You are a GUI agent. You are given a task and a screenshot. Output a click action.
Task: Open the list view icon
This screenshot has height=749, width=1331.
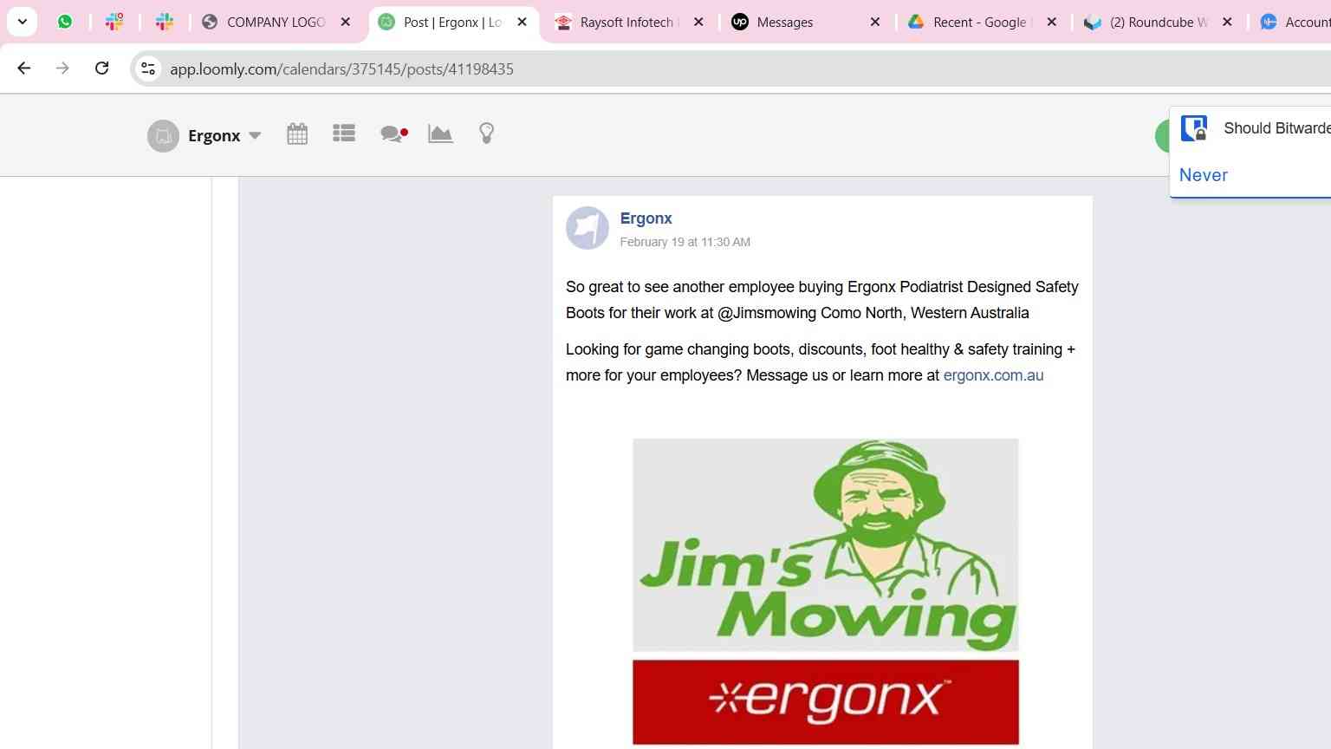(x=344, y=134)
